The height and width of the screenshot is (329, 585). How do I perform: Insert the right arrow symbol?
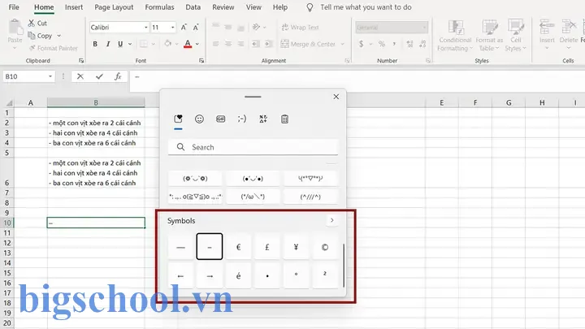[210, 275]
